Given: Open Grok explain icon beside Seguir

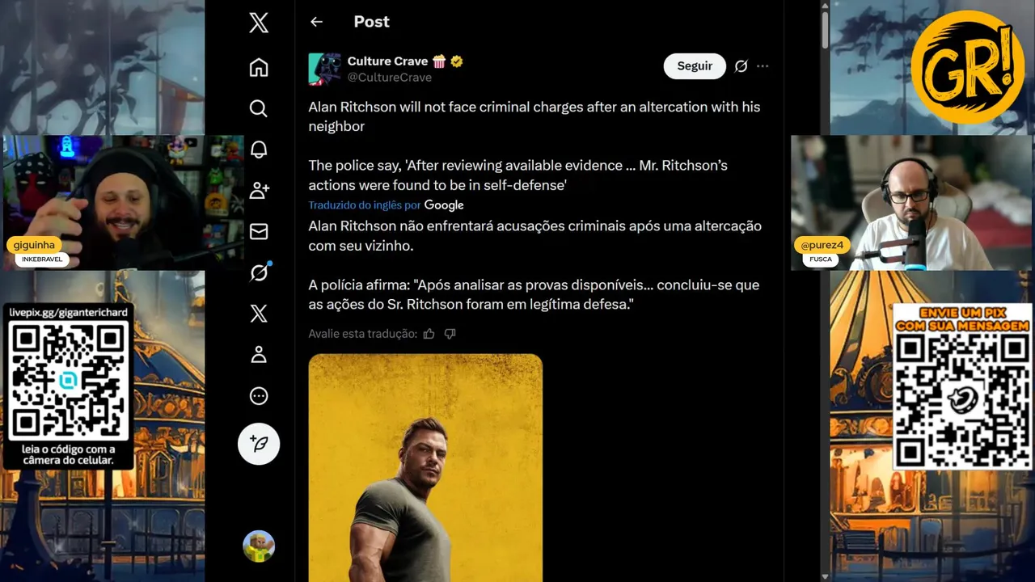Looking at the screenshot, I should tap(741, 66).
